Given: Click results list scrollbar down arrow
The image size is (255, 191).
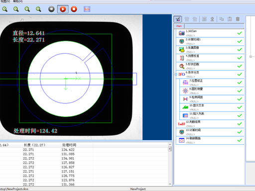Looking at the screenshot, I should (170, 184).
